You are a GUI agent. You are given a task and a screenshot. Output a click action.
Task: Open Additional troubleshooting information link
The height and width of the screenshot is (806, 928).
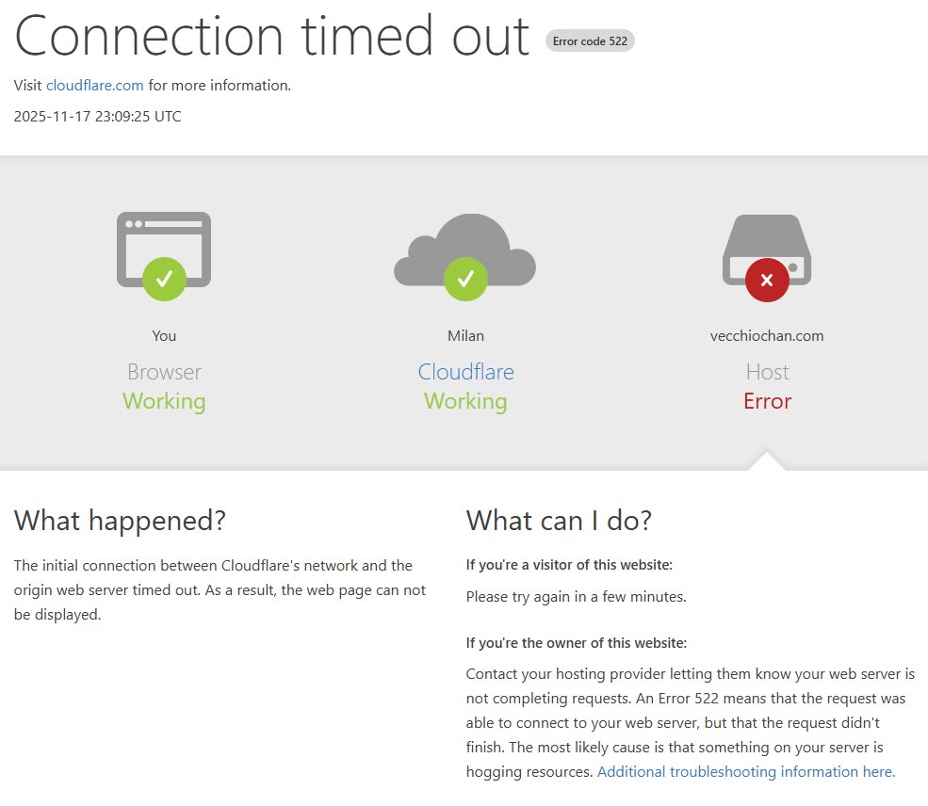[x=745, y=772]
